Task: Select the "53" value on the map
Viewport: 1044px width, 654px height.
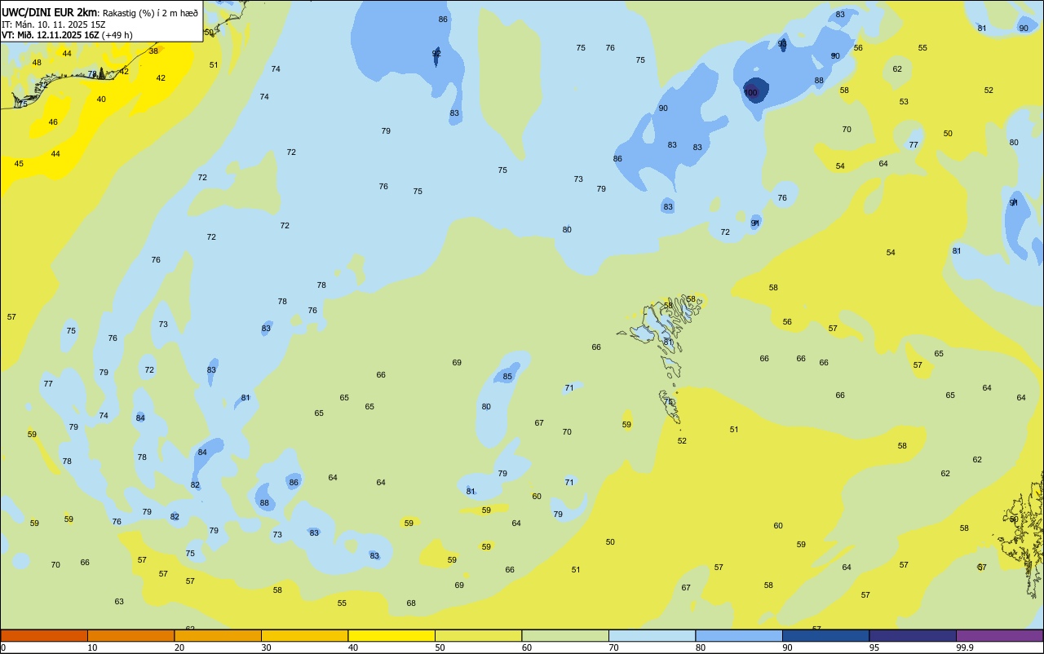Action: [904, 102]
